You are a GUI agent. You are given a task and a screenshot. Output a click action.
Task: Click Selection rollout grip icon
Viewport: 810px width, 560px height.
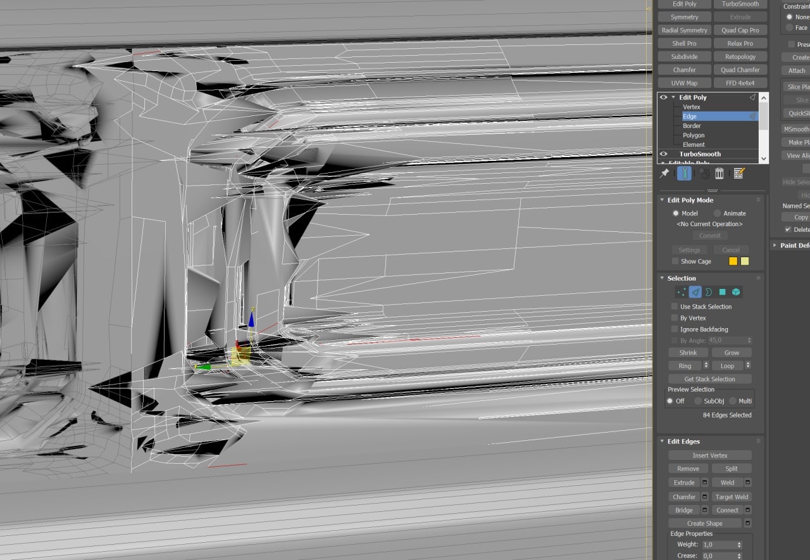758,278
